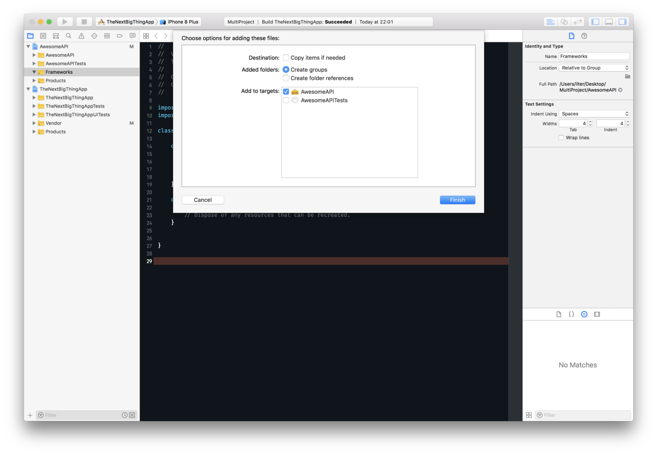The width and height of the screenshot is (657, 455).
Task: Open the Symbol navigator icon
Action: coord(56,36)
